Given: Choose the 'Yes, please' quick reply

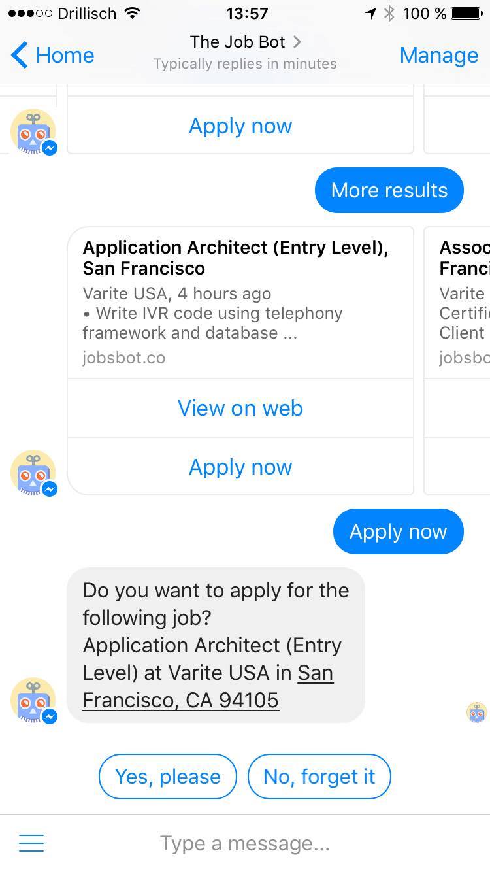Looking at the screenshot, I should pyautogui.click(x=167, y=777).
